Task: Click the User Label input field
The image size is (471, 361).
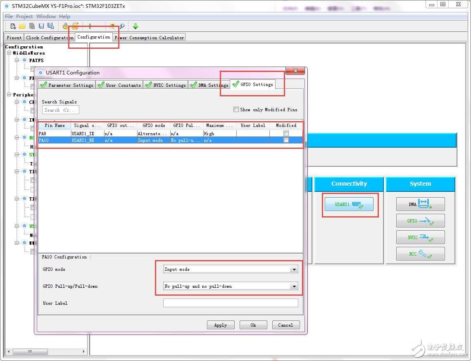Action: click(231, 303)
